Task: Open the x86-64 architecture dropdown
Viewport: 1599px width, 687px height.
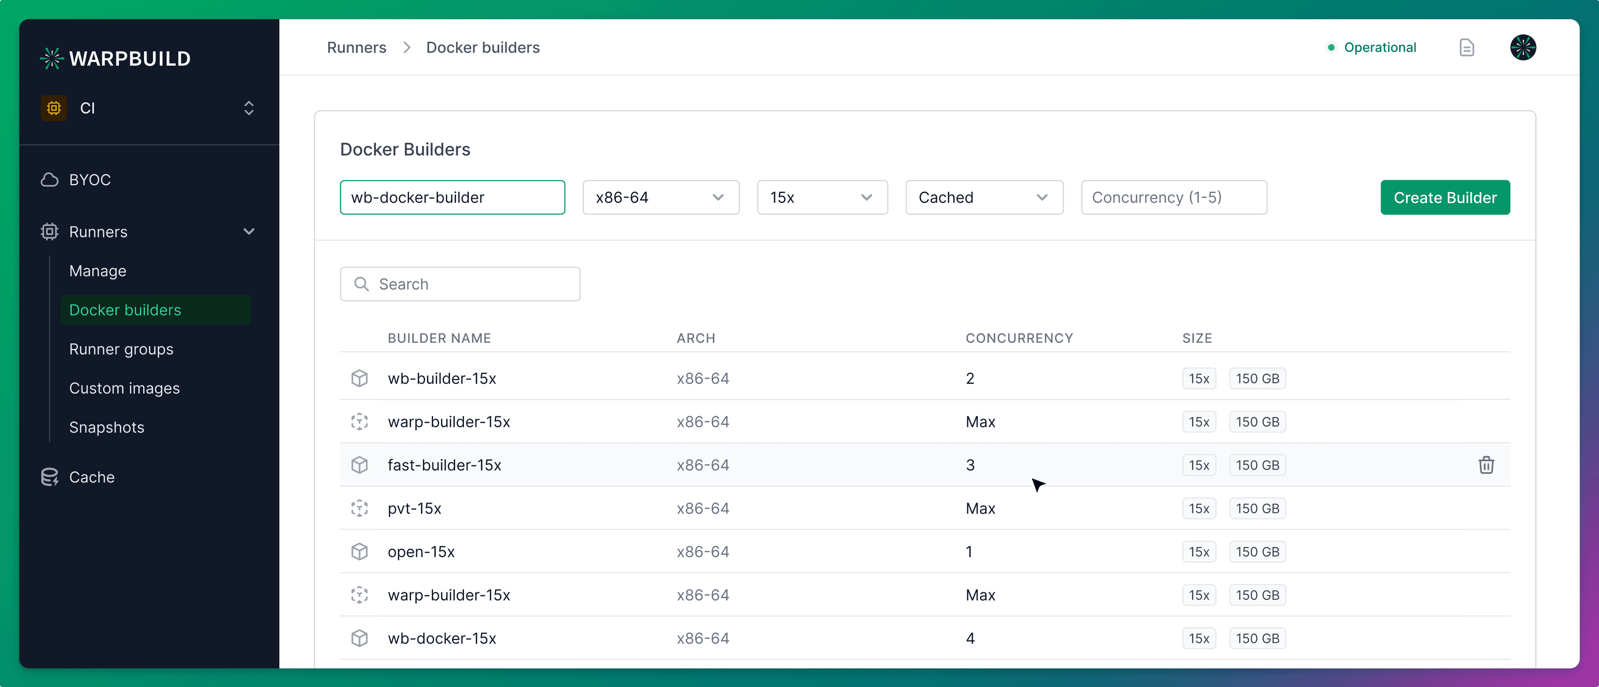Action: 660,197
